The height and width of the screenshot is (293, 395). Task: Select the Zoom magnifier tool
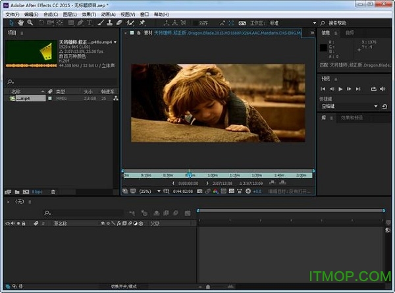[x=30, y=23]
